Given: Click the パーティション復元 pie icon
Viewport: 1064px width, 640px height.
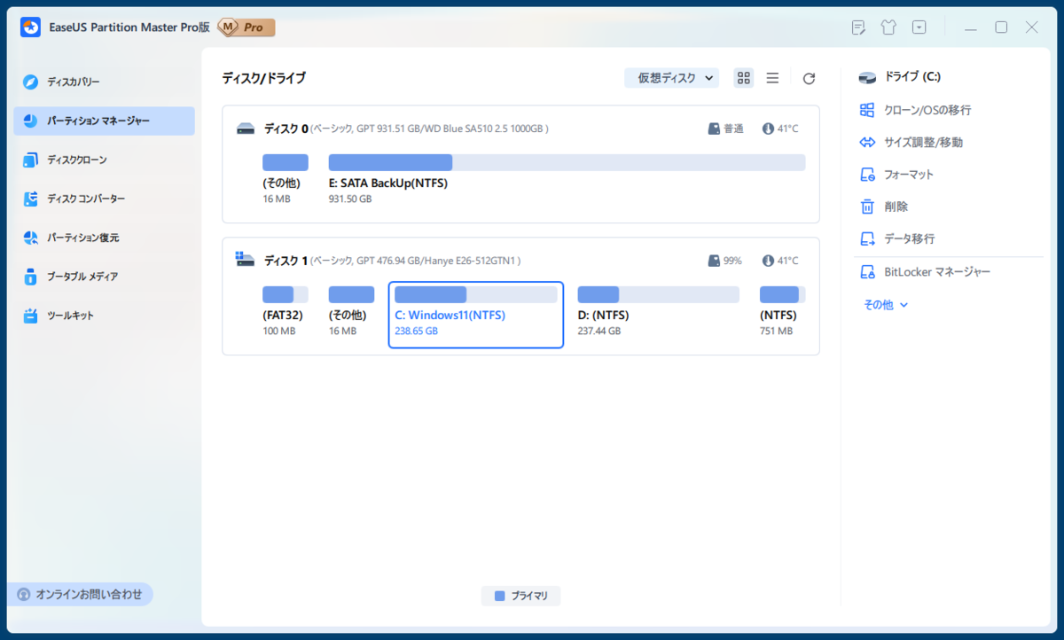Looking at the screenshot, I should (31, 238).
